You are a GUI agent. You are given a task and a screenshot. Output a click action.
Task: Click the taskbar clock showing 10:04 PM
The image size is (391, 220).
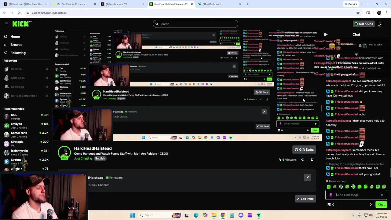pos(382,215)
